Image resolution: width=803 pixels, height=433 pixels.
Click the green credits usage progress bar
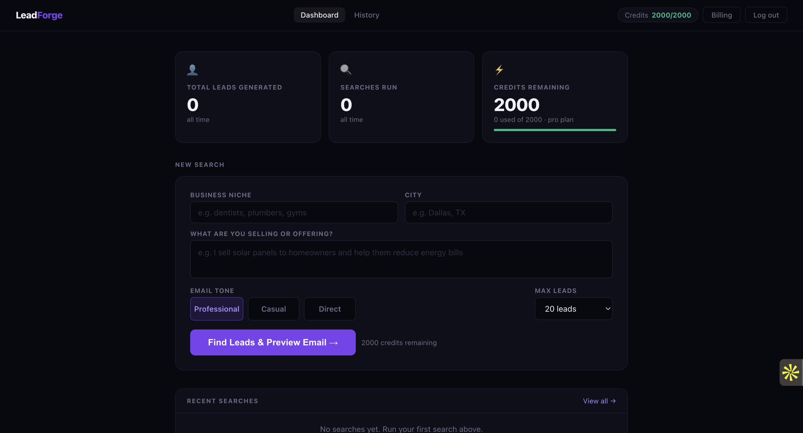pos(555,130)
